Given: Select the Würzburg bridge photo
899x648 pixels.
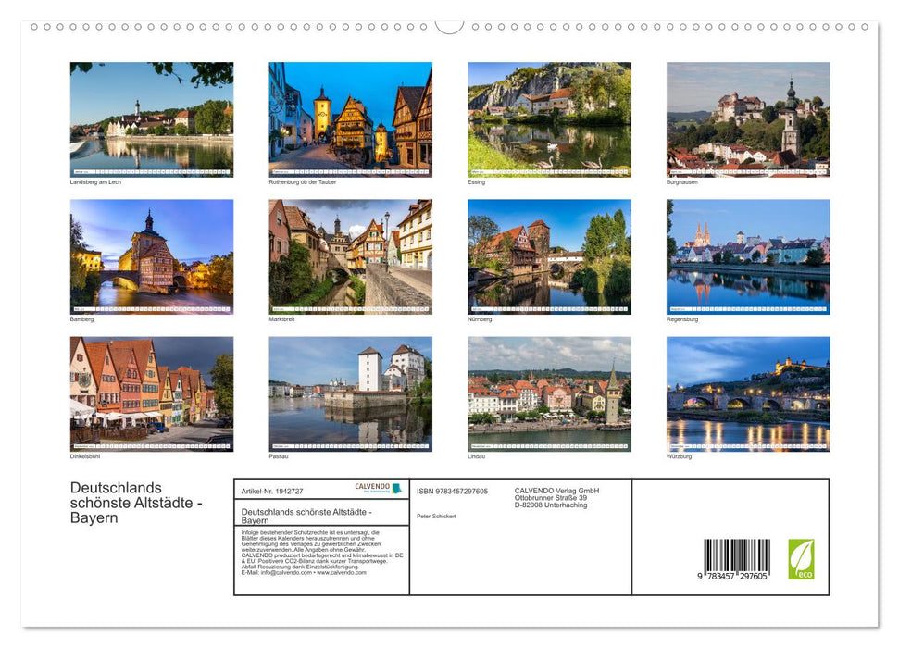Looking at the screenshot, I should coord(747,390).
